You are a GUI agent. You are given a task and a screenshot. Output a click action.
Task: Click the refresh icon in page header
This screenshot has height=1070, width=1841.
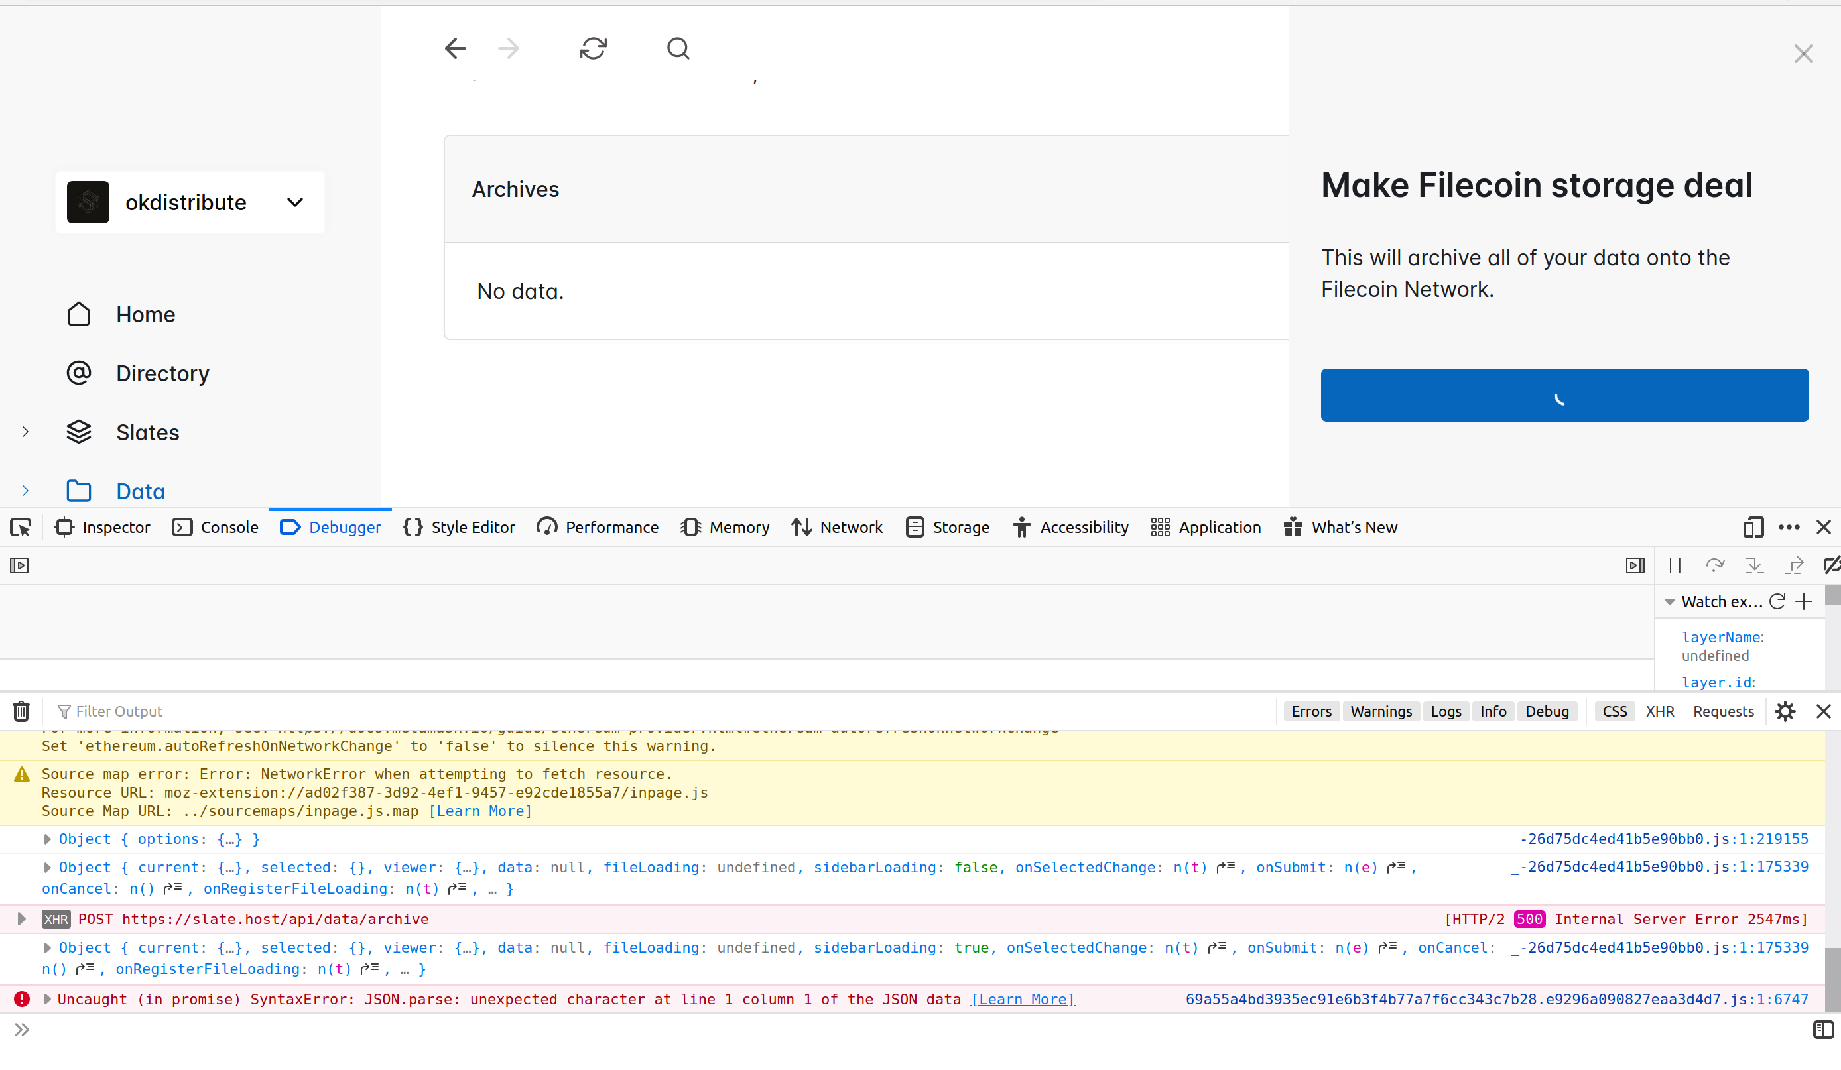593,49
